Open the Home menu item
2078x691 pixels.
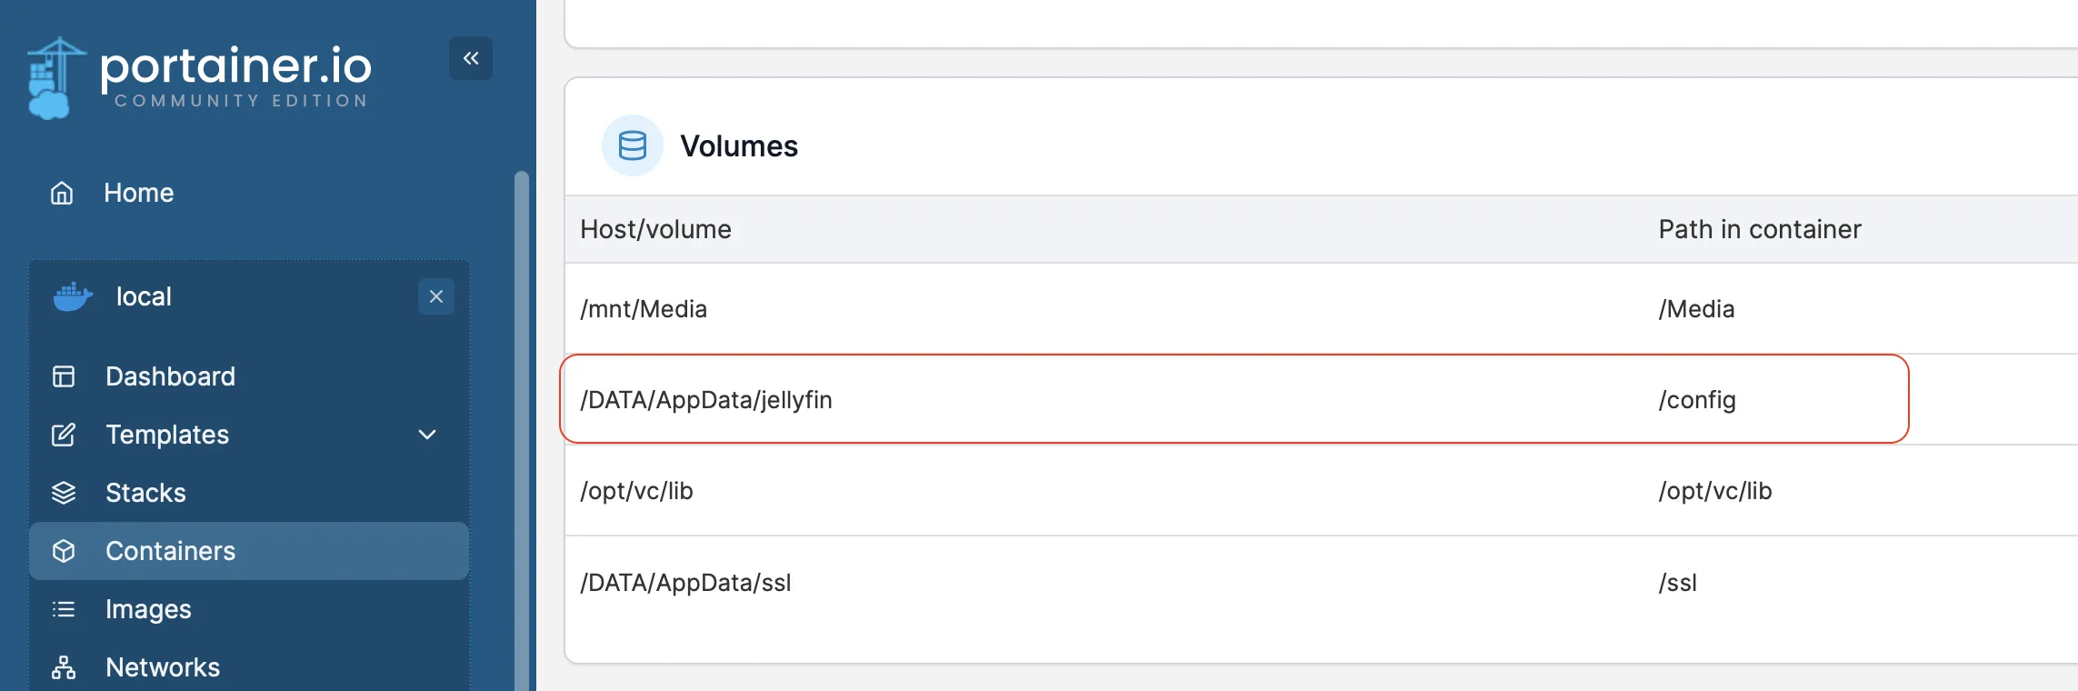(x=138, y=193)
